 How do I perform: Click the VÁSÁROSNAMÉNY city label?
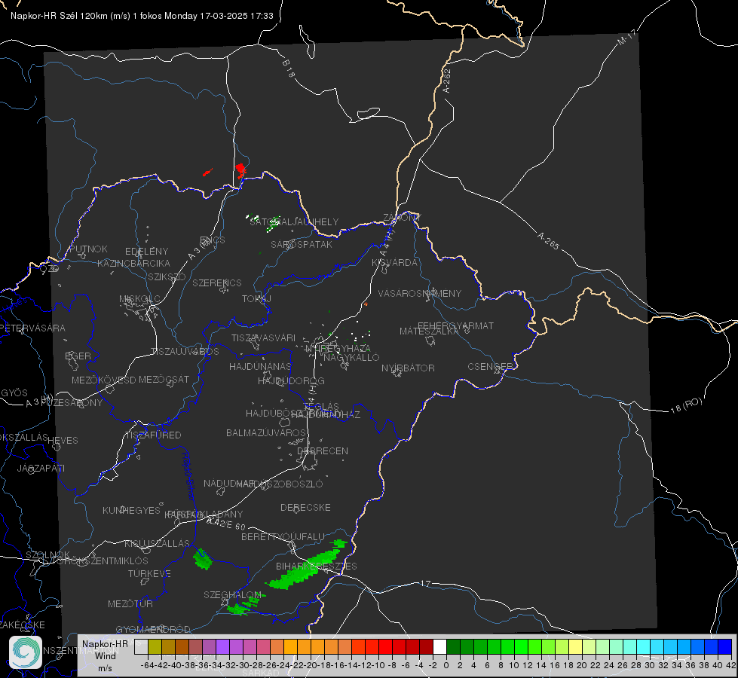[x=420, y=293]
